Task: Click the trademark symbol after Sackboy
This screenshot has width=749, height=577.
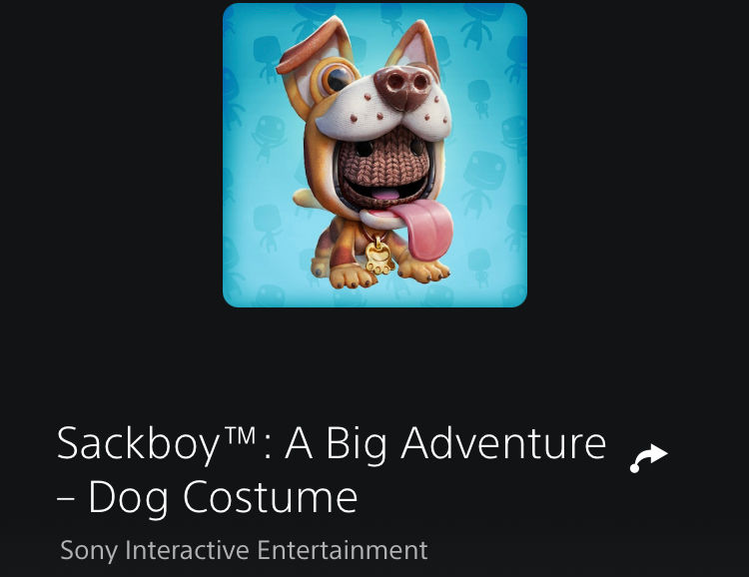Action: 240,436
